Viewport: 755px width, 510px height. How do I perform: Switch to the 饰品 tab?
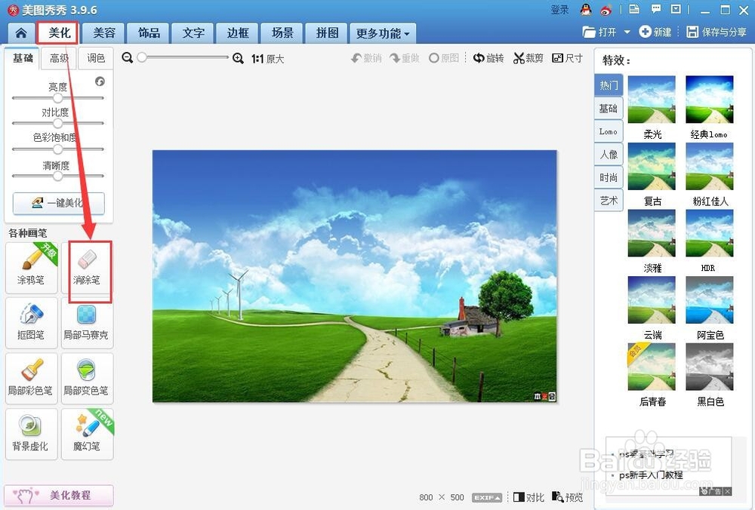tap(149, 32)
